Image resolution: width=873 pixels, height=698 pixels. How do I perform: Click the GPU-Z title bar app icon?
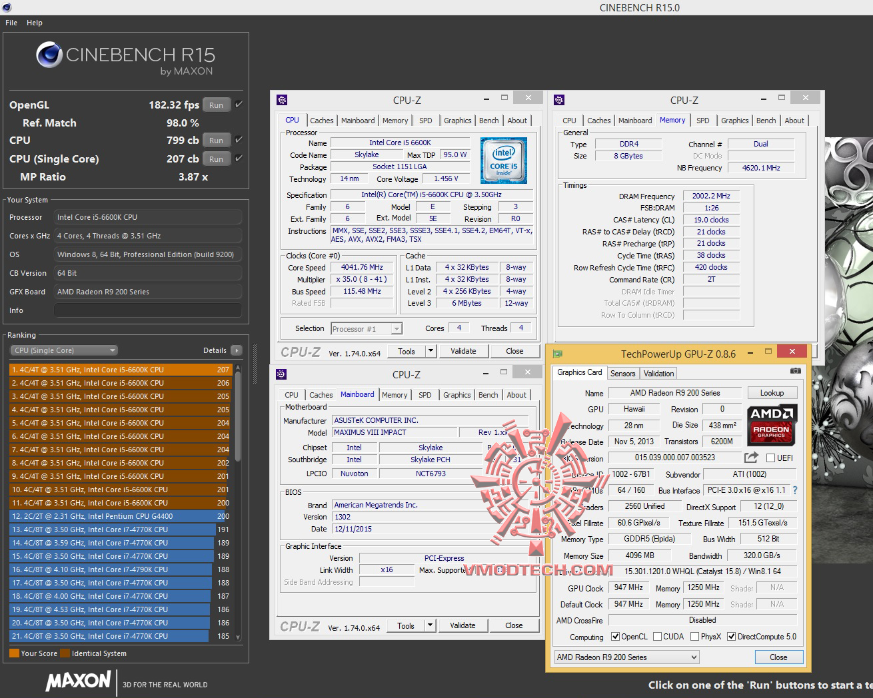pos(558,354)
